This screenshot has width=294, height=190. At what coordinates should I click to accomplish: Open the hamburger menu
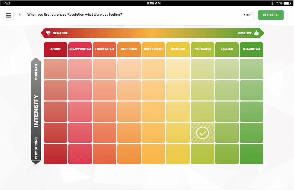(9, 15)
